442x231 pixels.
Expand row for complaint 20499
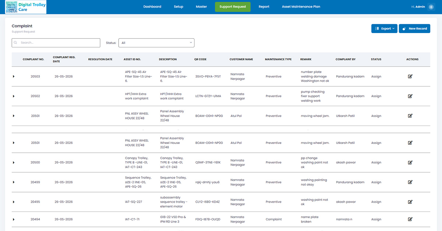(14, 182)
